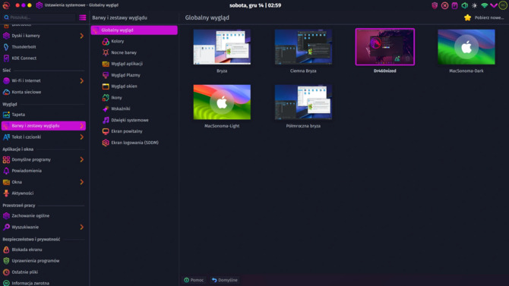
Task: Click the volume speaker icon in system tray
Action: (x=464, y=5)
